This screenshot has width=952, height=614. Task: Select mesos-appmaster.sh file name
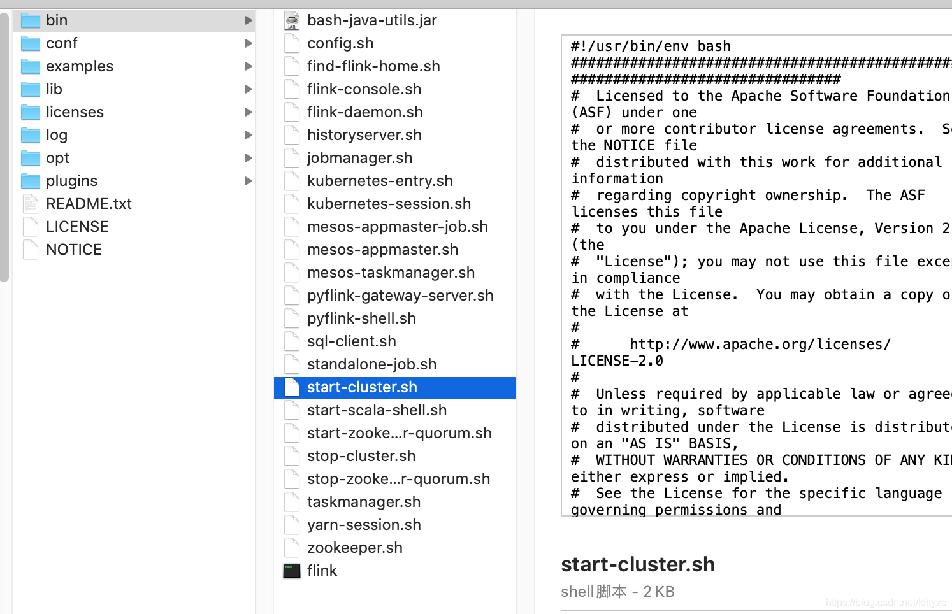[x=382, y=250]
